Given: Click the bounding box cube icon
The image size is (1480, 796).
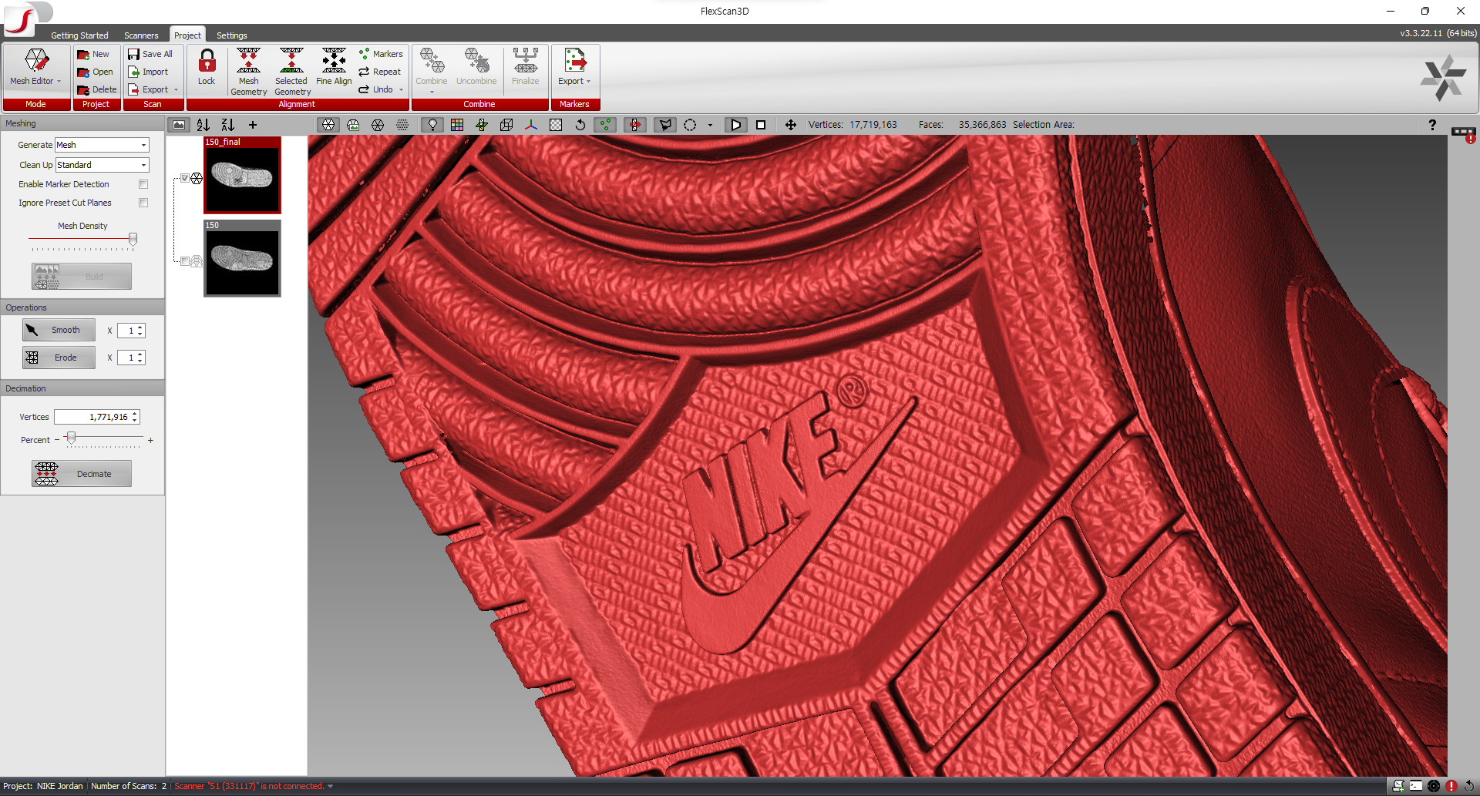Looking at the screenshot, I should point(506,125).
